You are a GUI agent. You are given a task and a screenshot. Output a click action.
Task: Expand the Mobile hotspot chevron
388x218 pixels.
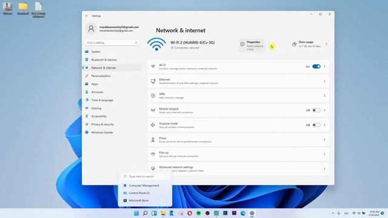(324, 110)
